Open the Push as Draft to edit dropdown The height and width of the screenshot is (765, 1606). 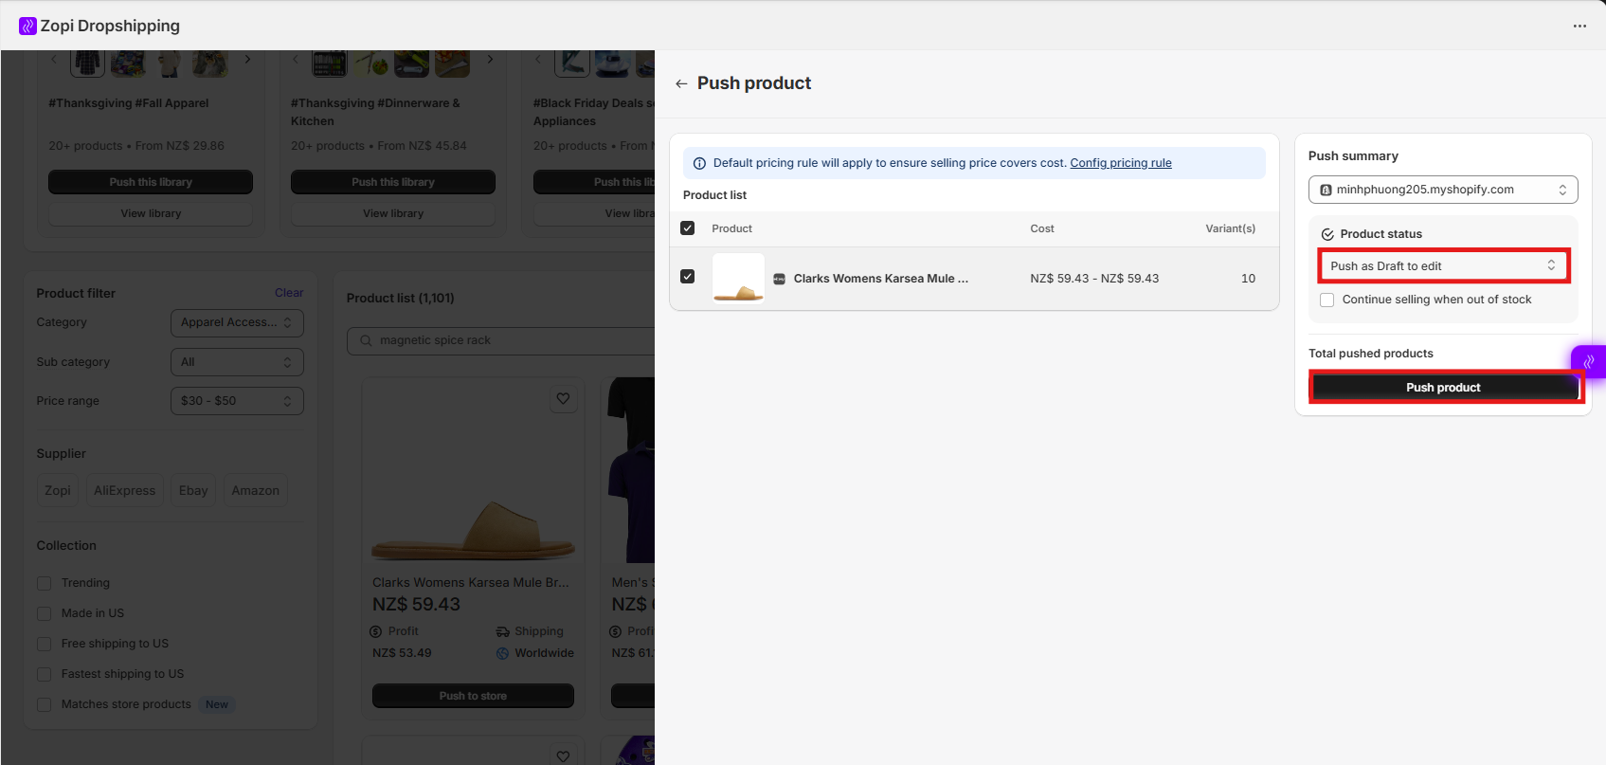1443,266
